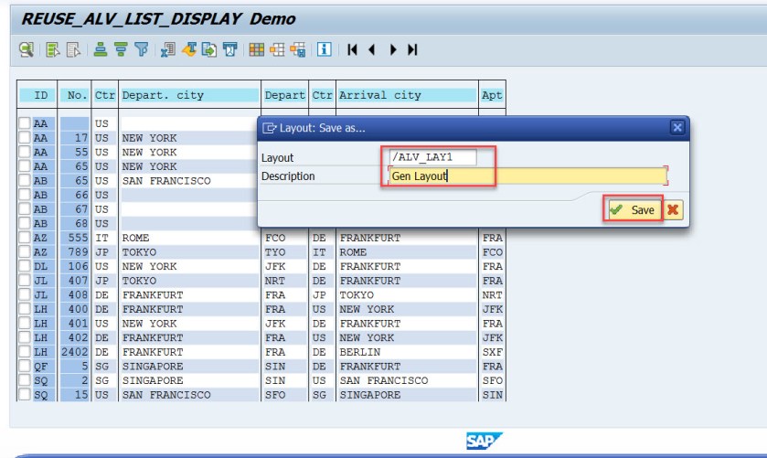Select the Arrival city column header
Image resolution: width=767 pixels, height=458 pixels.
coord(407,95)
